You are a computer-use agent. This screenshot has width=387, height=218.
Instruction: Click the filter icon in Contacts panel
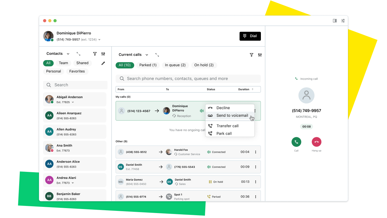coord(95,54)
